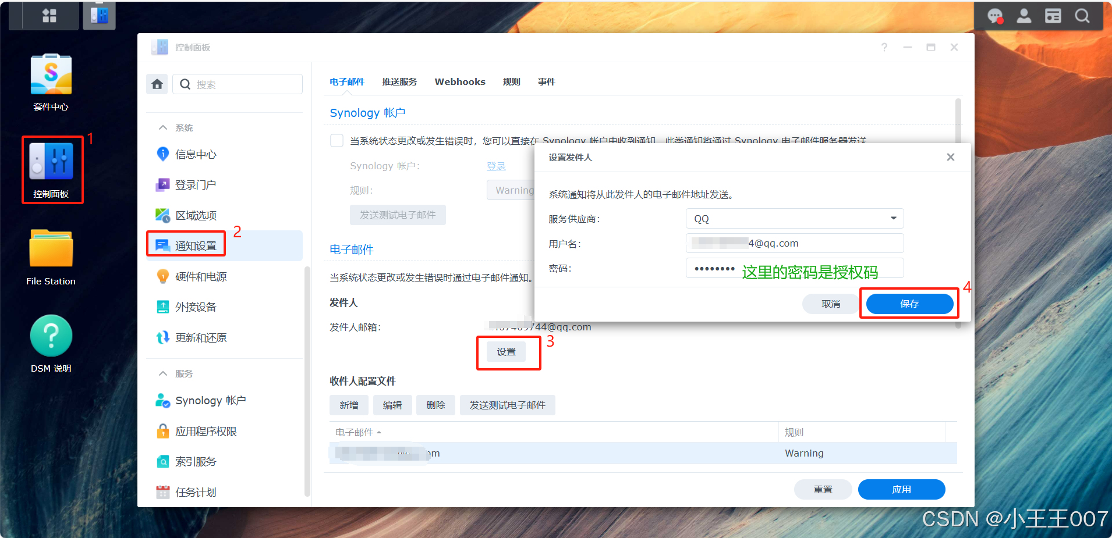Click 保存 in sender dialog
The image size is (1112, 538).
(x=909, y=304)
